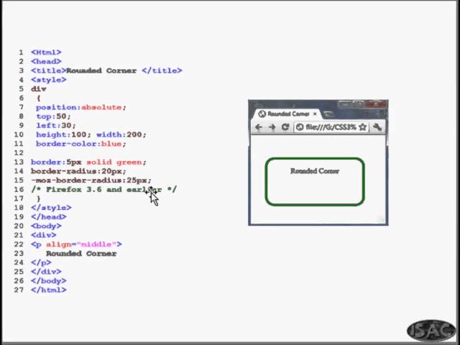Click Rounded Corner text on line 23
This screenshot has height=345, width=460.
(x=81, y=254)
